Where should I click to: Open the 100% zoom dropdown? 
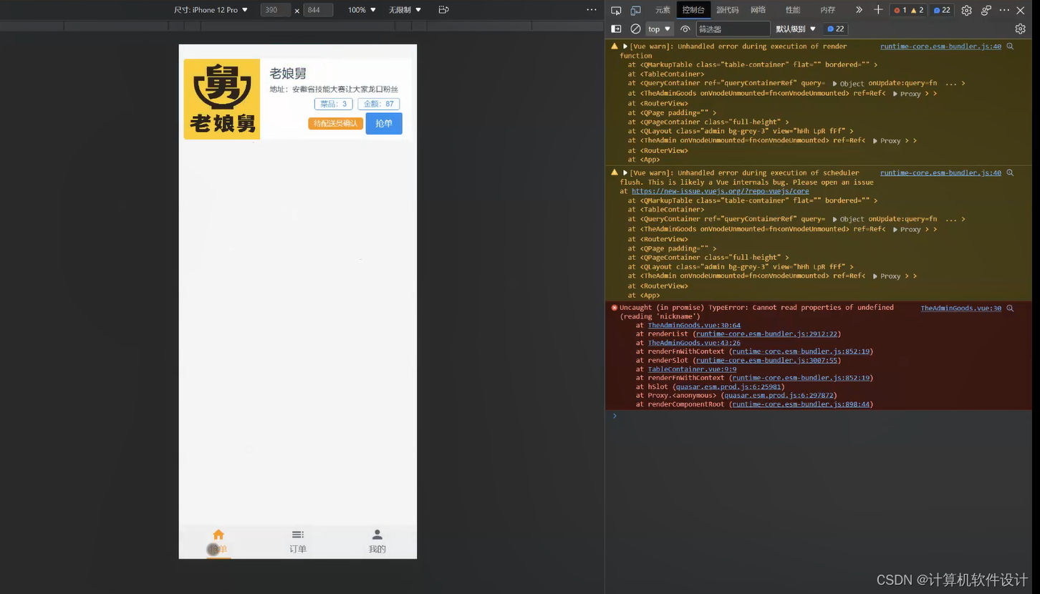tap(362, 10)
